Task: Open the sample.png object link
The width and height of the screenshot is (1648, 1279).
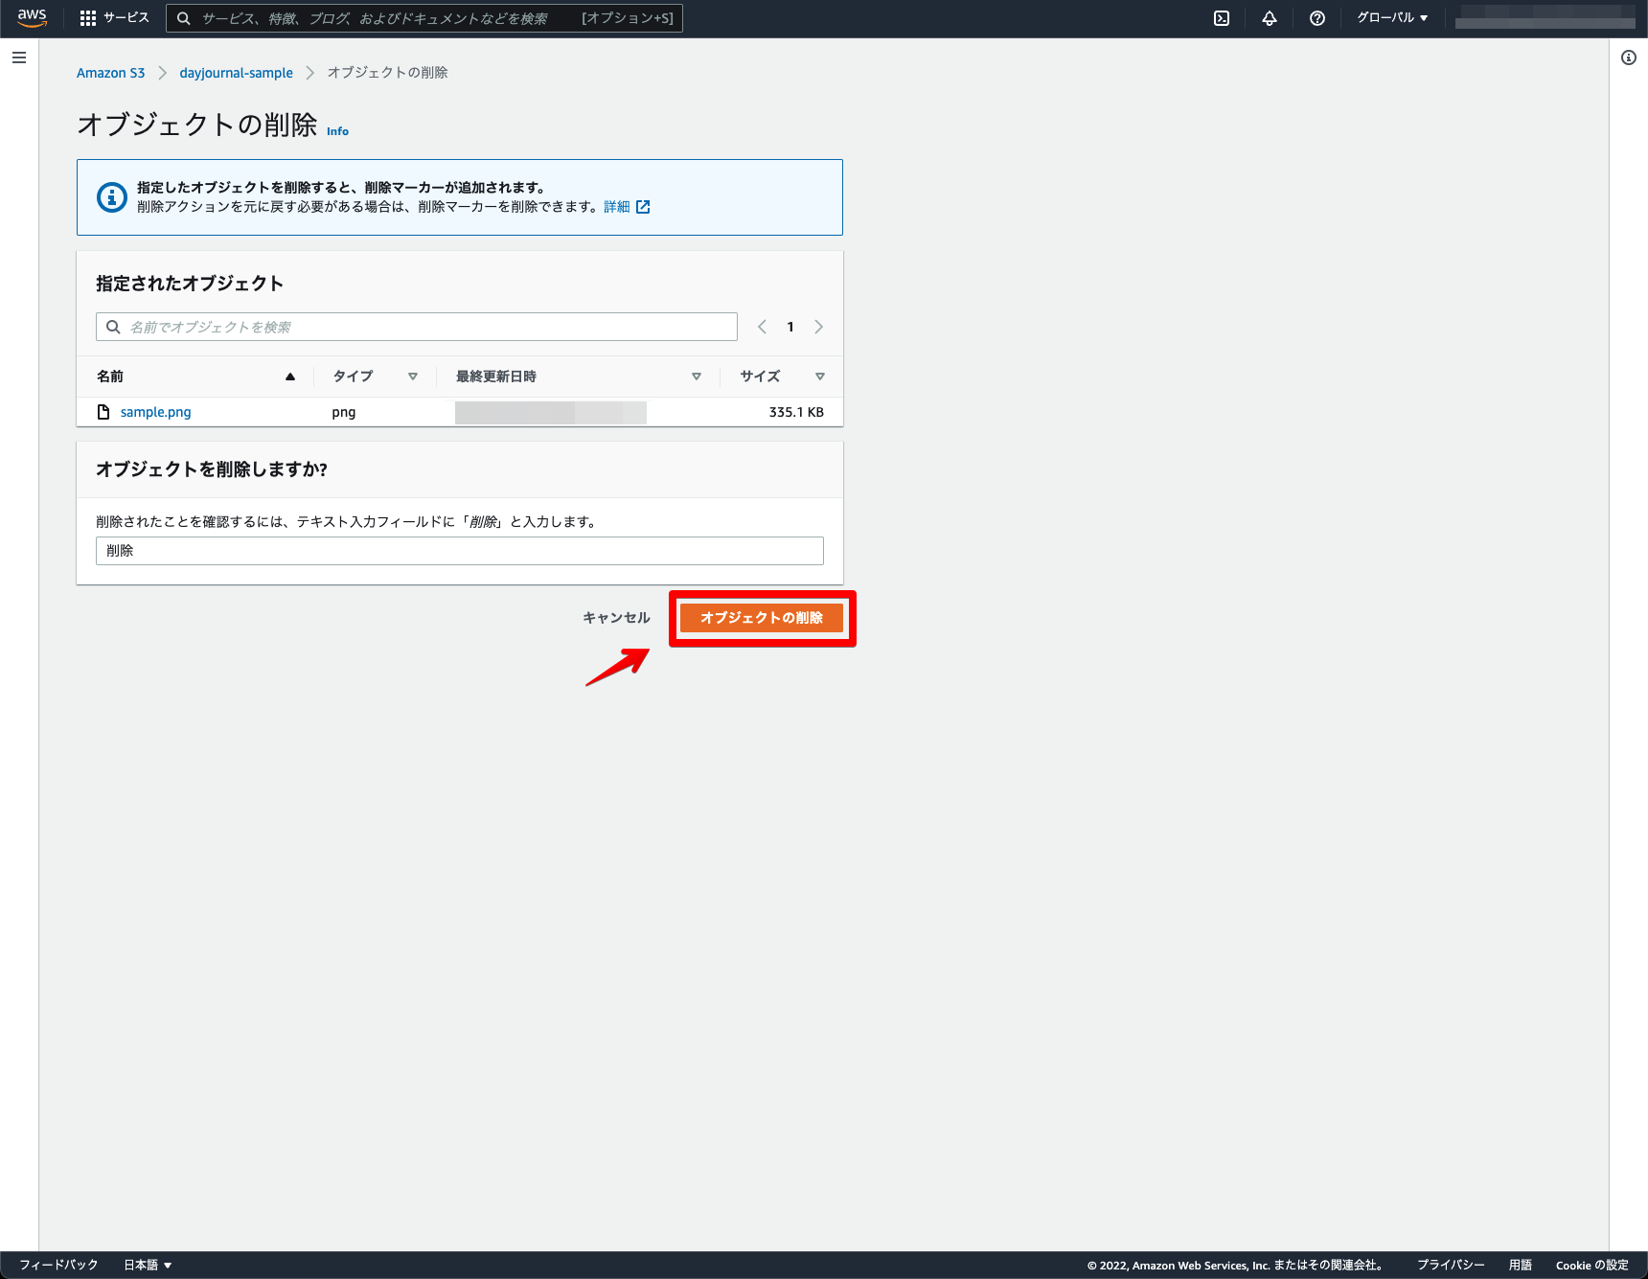Action: [x=155, y=412]
